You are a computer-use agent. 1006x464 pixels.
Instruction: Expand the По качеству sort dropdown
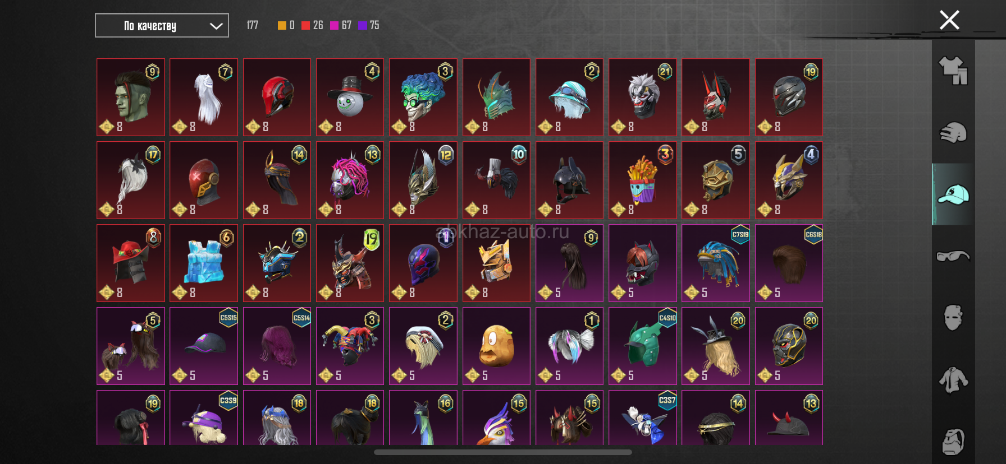[x=162, y=25]
